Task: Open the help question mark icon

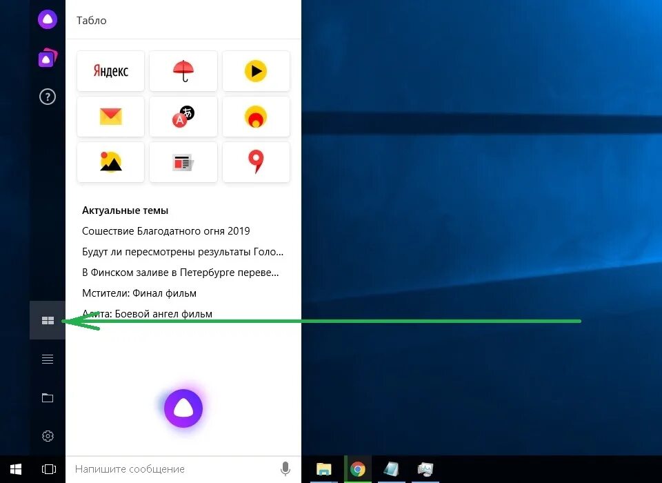Action: [x=48, y=97]
